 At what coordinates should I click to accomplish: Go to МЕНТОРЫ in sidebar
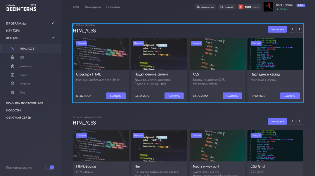click(x=13, y=31)
